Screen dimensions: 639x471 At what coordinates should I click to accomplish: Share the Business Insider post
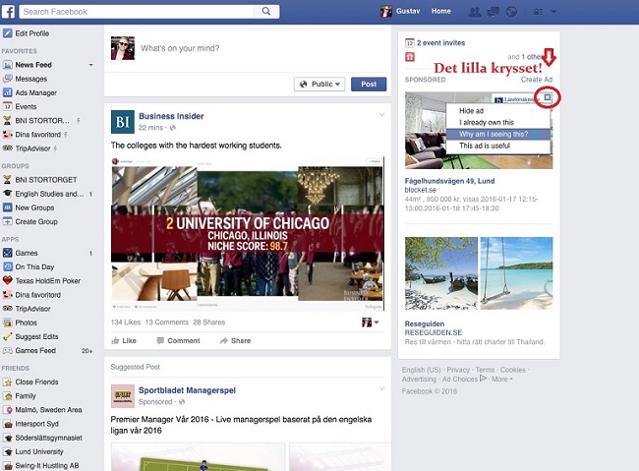(235, 340)
